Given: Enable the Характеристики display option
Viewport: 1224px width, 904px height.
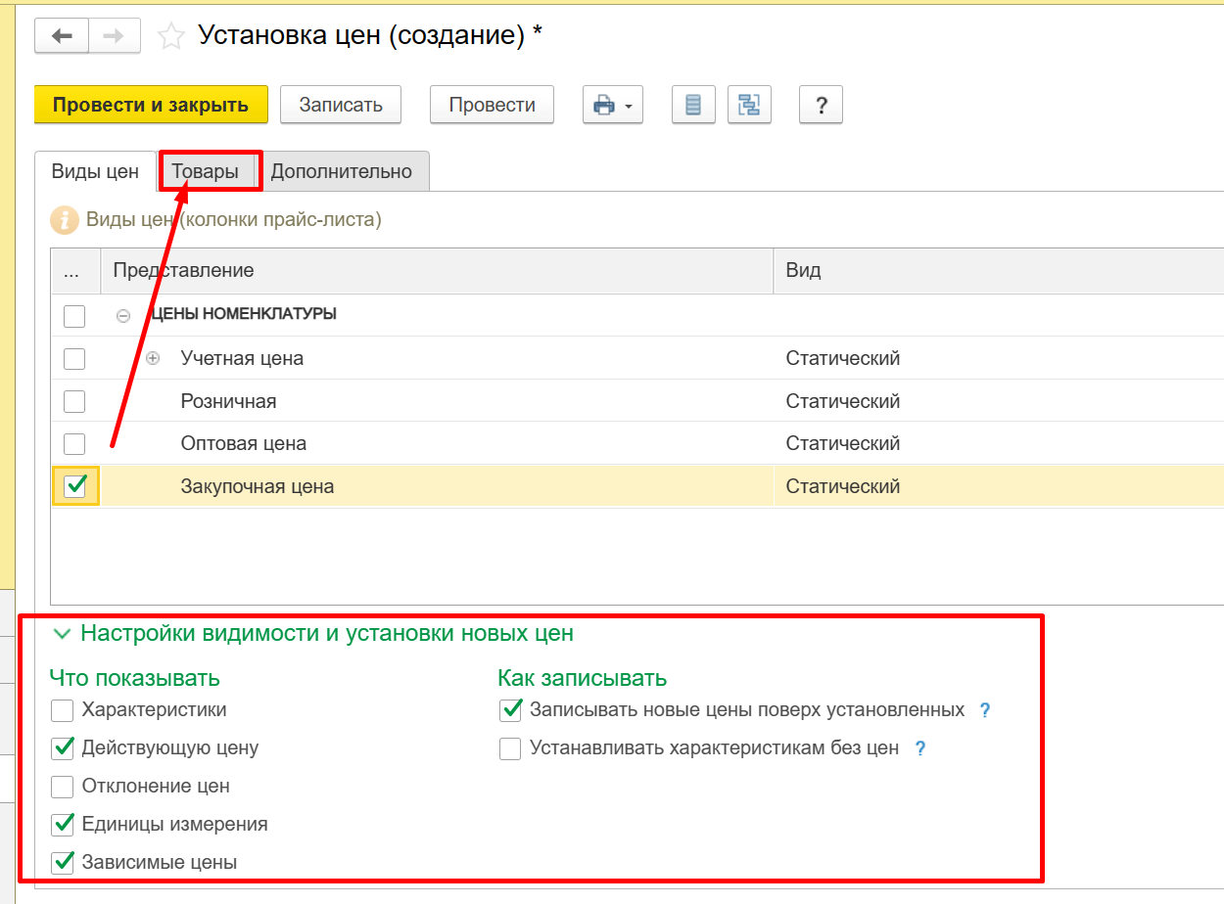Looking at the screenshot, I should pyautogui.click(x=63, y=710).
